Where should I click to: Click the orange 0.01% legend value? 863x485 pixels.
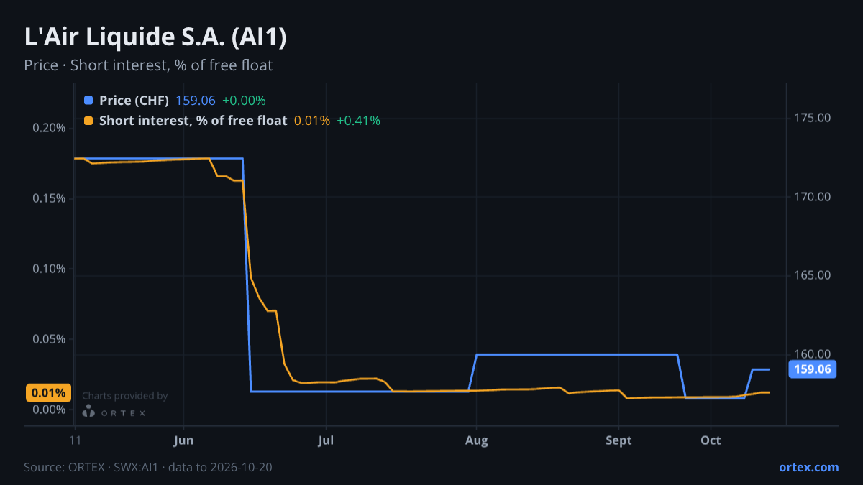(312, 121)
